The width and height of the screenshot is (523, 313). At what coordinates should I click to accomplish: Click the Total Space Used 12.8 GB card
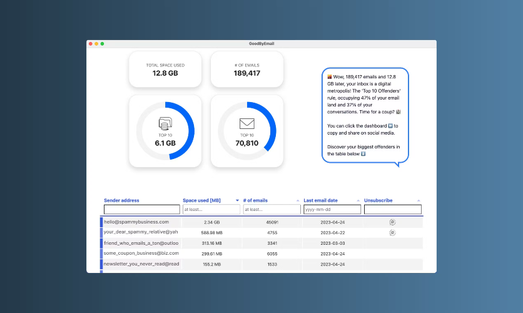coord(165,69)
